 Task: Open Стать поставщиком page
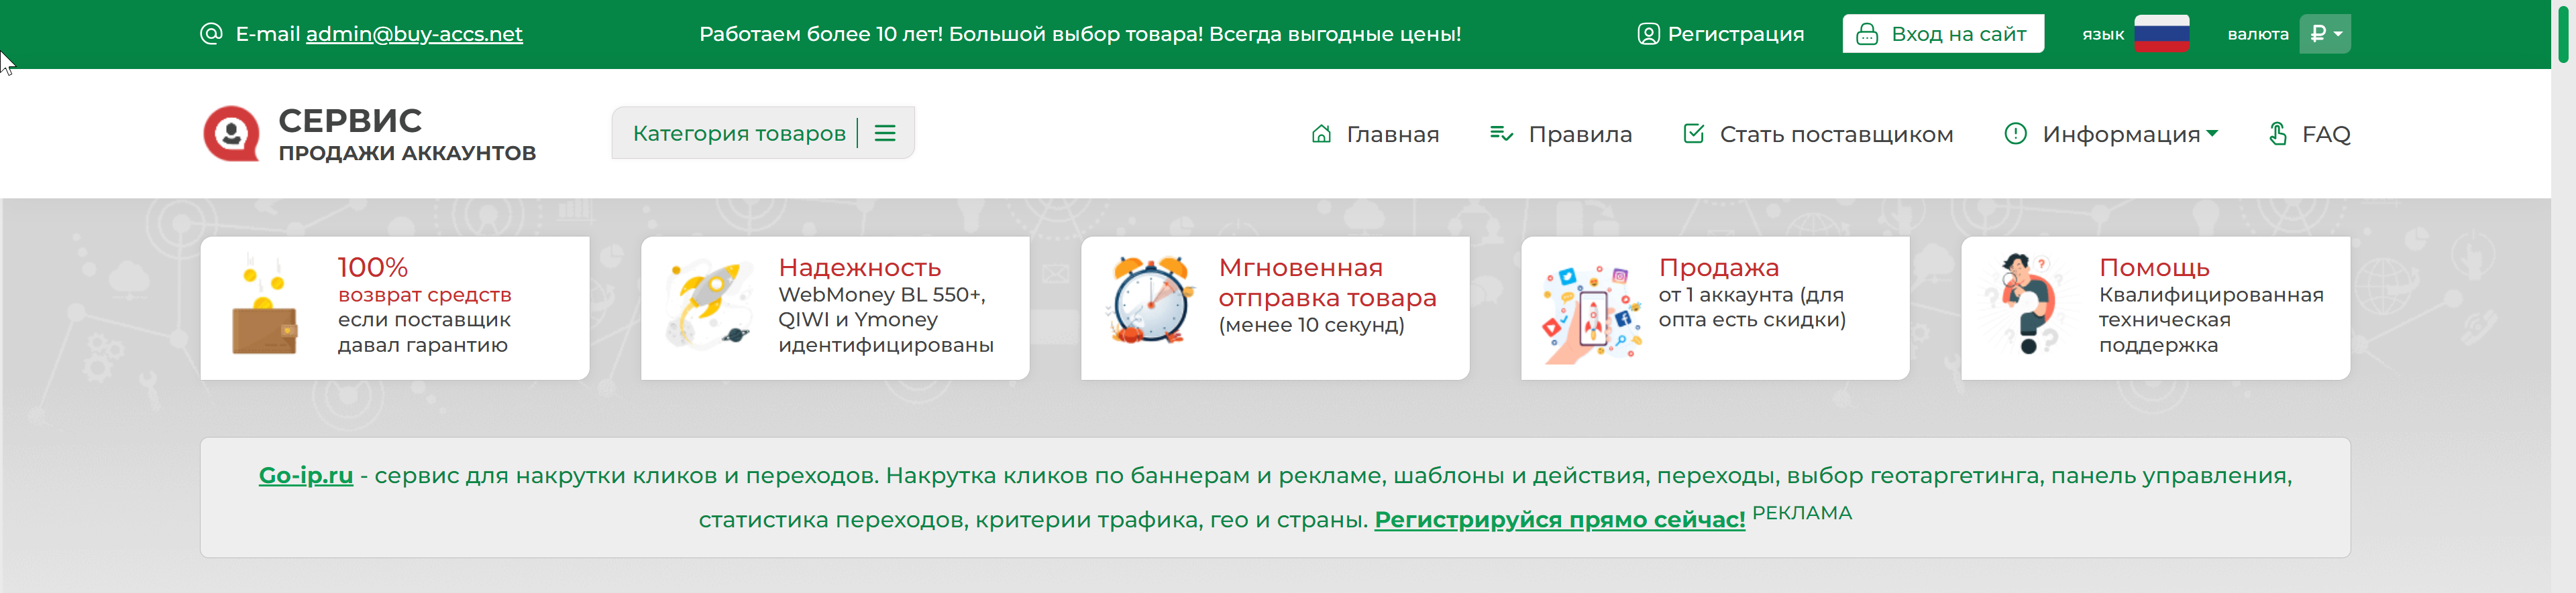[1818, 134]
